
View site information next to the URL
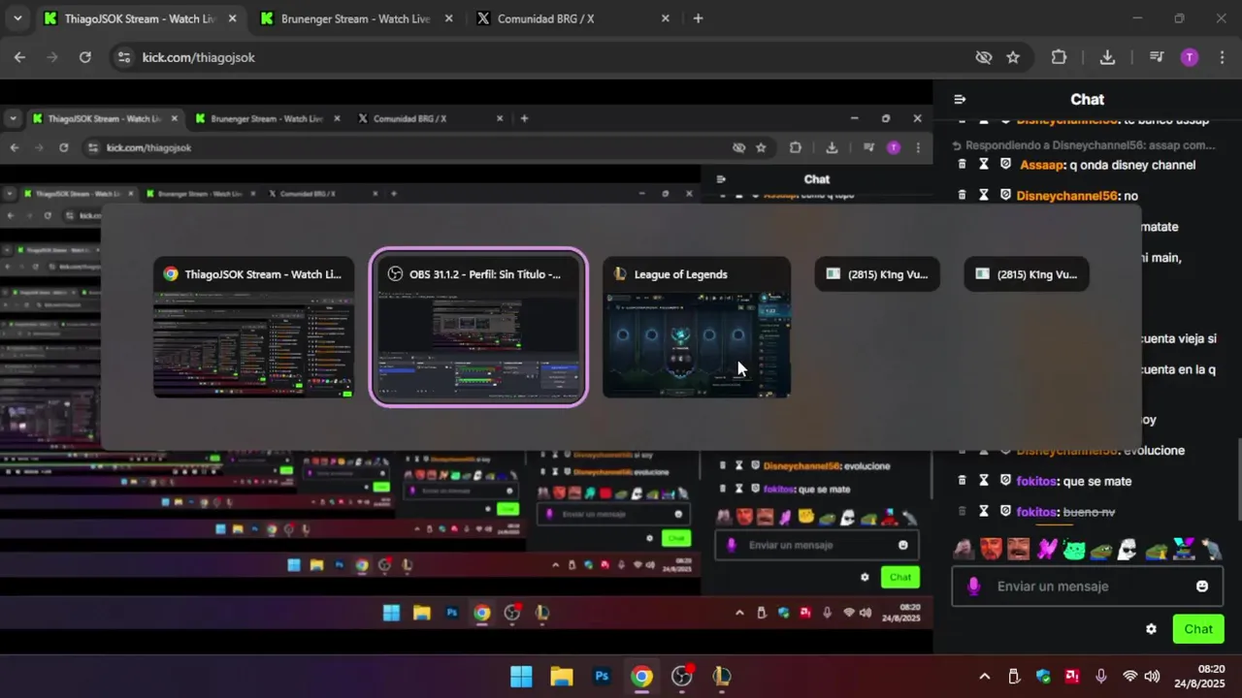(x=123, y=57)
